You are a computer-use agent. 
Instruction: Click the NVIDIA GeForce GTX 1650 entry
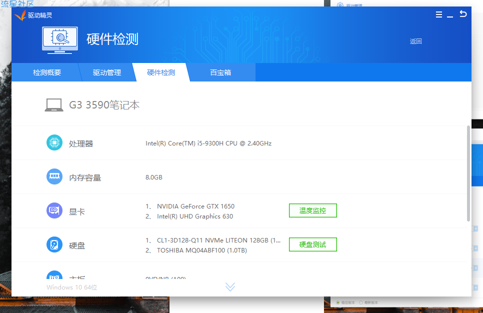[195, 206]
